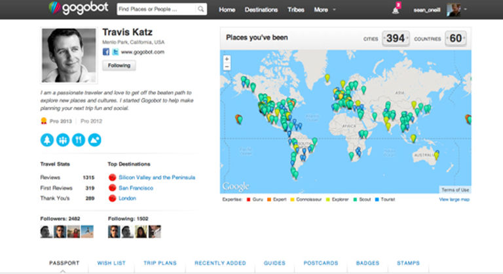503x274 pixels.
Task: Go to Home in navigation bar
Action: (x=227, y=10)
